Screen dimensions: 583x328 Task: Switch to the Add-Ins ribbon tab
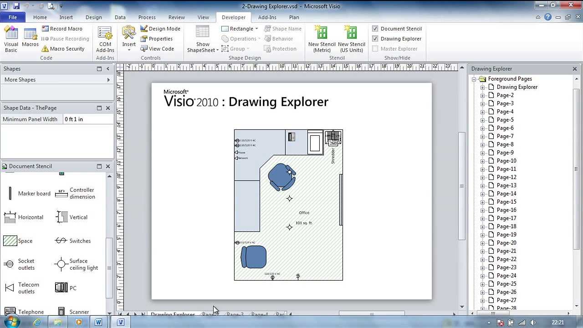point(267,17)
